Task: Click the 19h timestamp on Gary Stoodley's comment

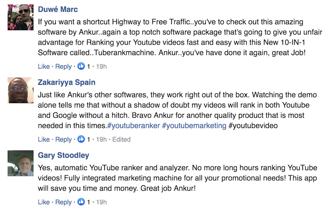Action: pos(101,202)
